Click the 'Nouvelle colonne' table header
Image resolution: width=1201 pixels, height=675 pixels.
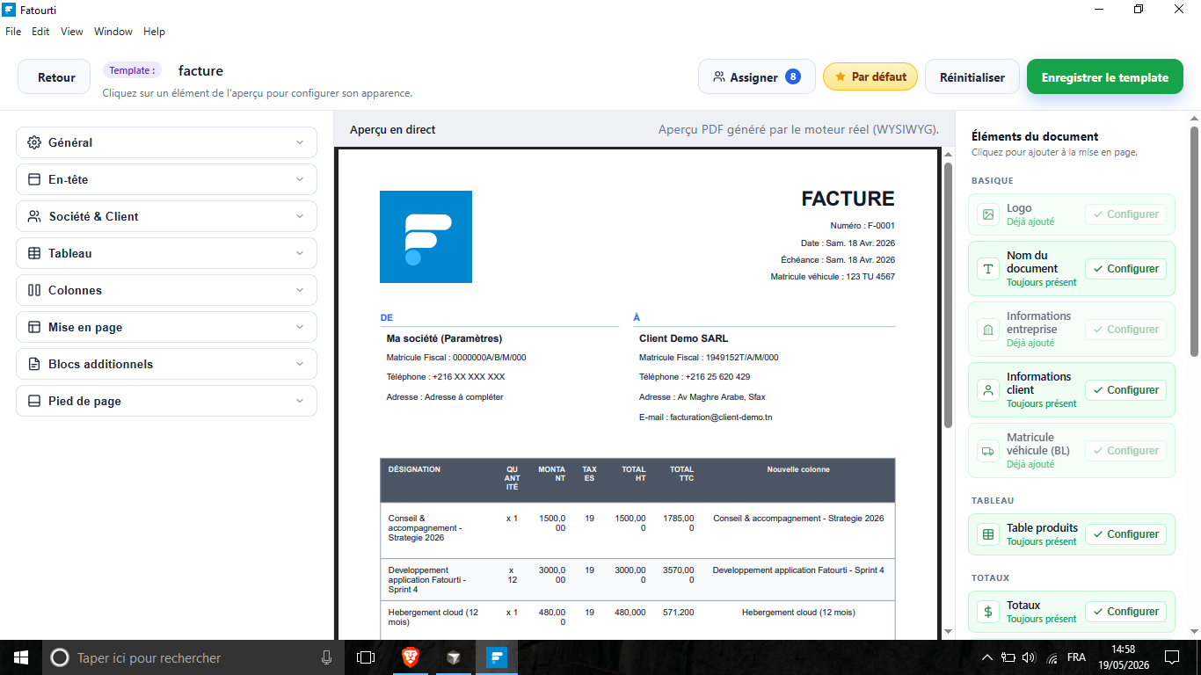tap(798, 469)
